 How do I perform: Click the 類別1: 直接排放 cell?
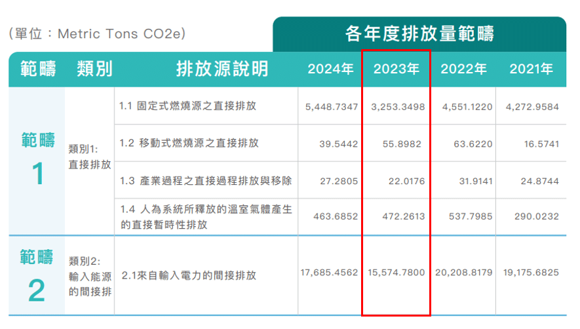point(90,157)
